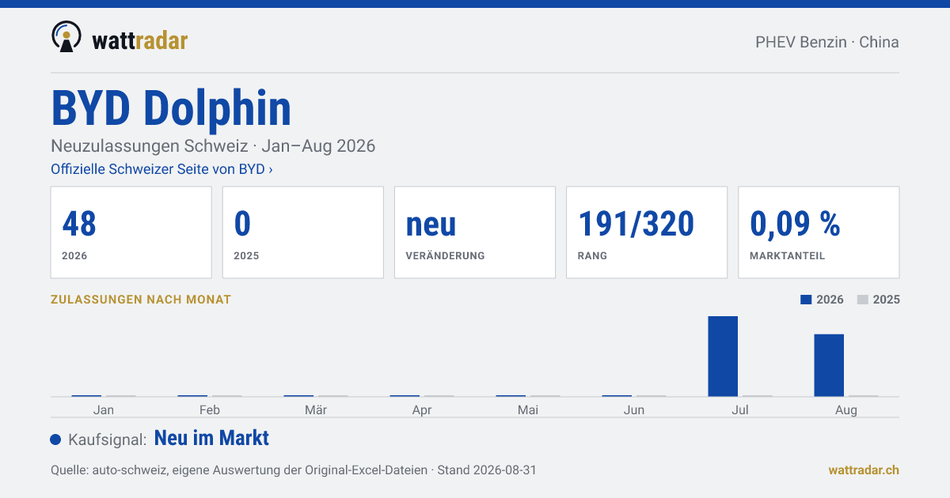Click the Jun axis label
Viewport: 950px width, 498px height.
[634, 409]
